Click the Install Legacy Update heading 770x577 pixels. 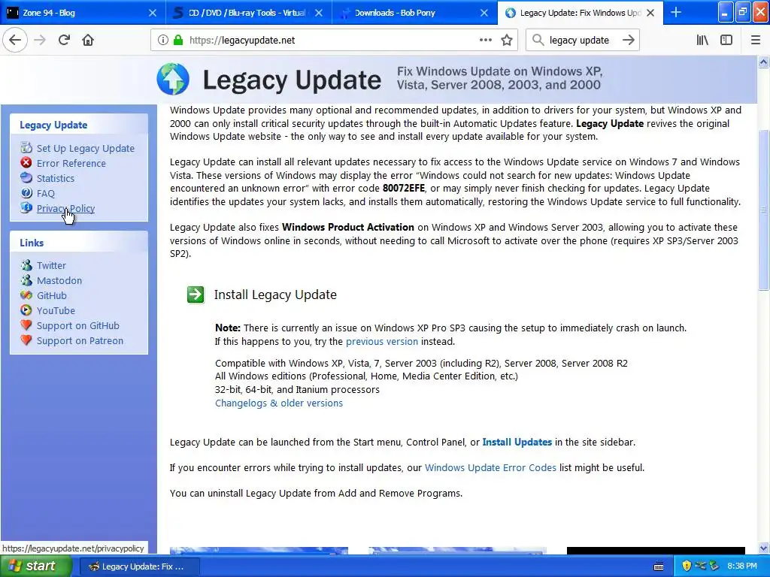[x=275, y=295]
